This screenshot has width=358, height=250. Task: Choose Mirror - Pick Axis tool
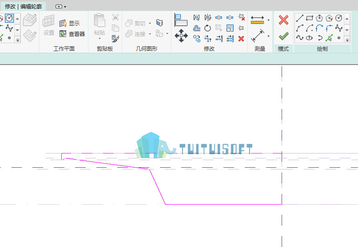point(196,17)
